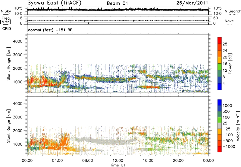The image size is (241, 167).
Task: Click power panel 'Slant Range [km]' label
Action: pyautogui.click(x=8, y=64)
